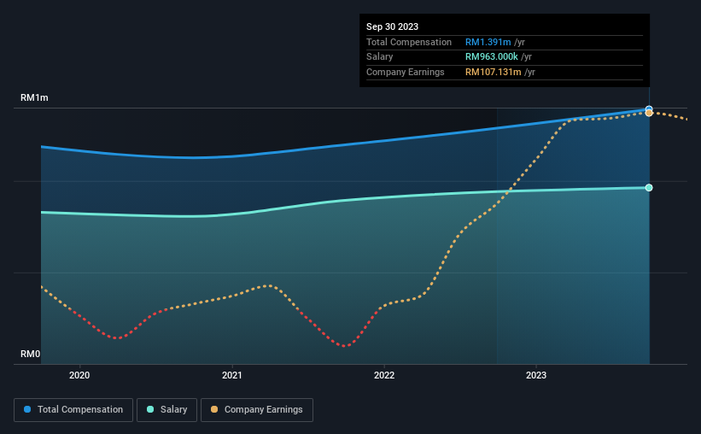Viewport: 701px width, 434px height.
Task: Click the orange Company Earnings data point marker
Action: [x=649, y=113]
